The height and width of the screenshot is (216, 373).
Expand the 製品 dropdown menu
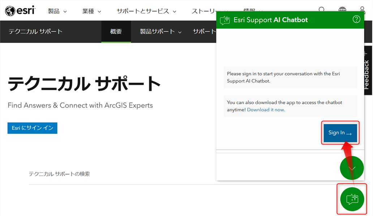pyautogui.click(x=57, y=11)
